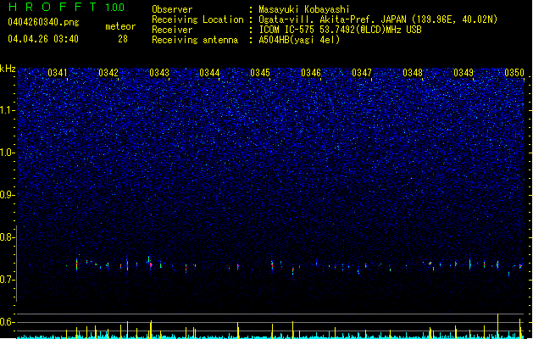Click the 1.1 kHz frequency label
This screenshot has height=339, width=533.
(x=8, y=110)
